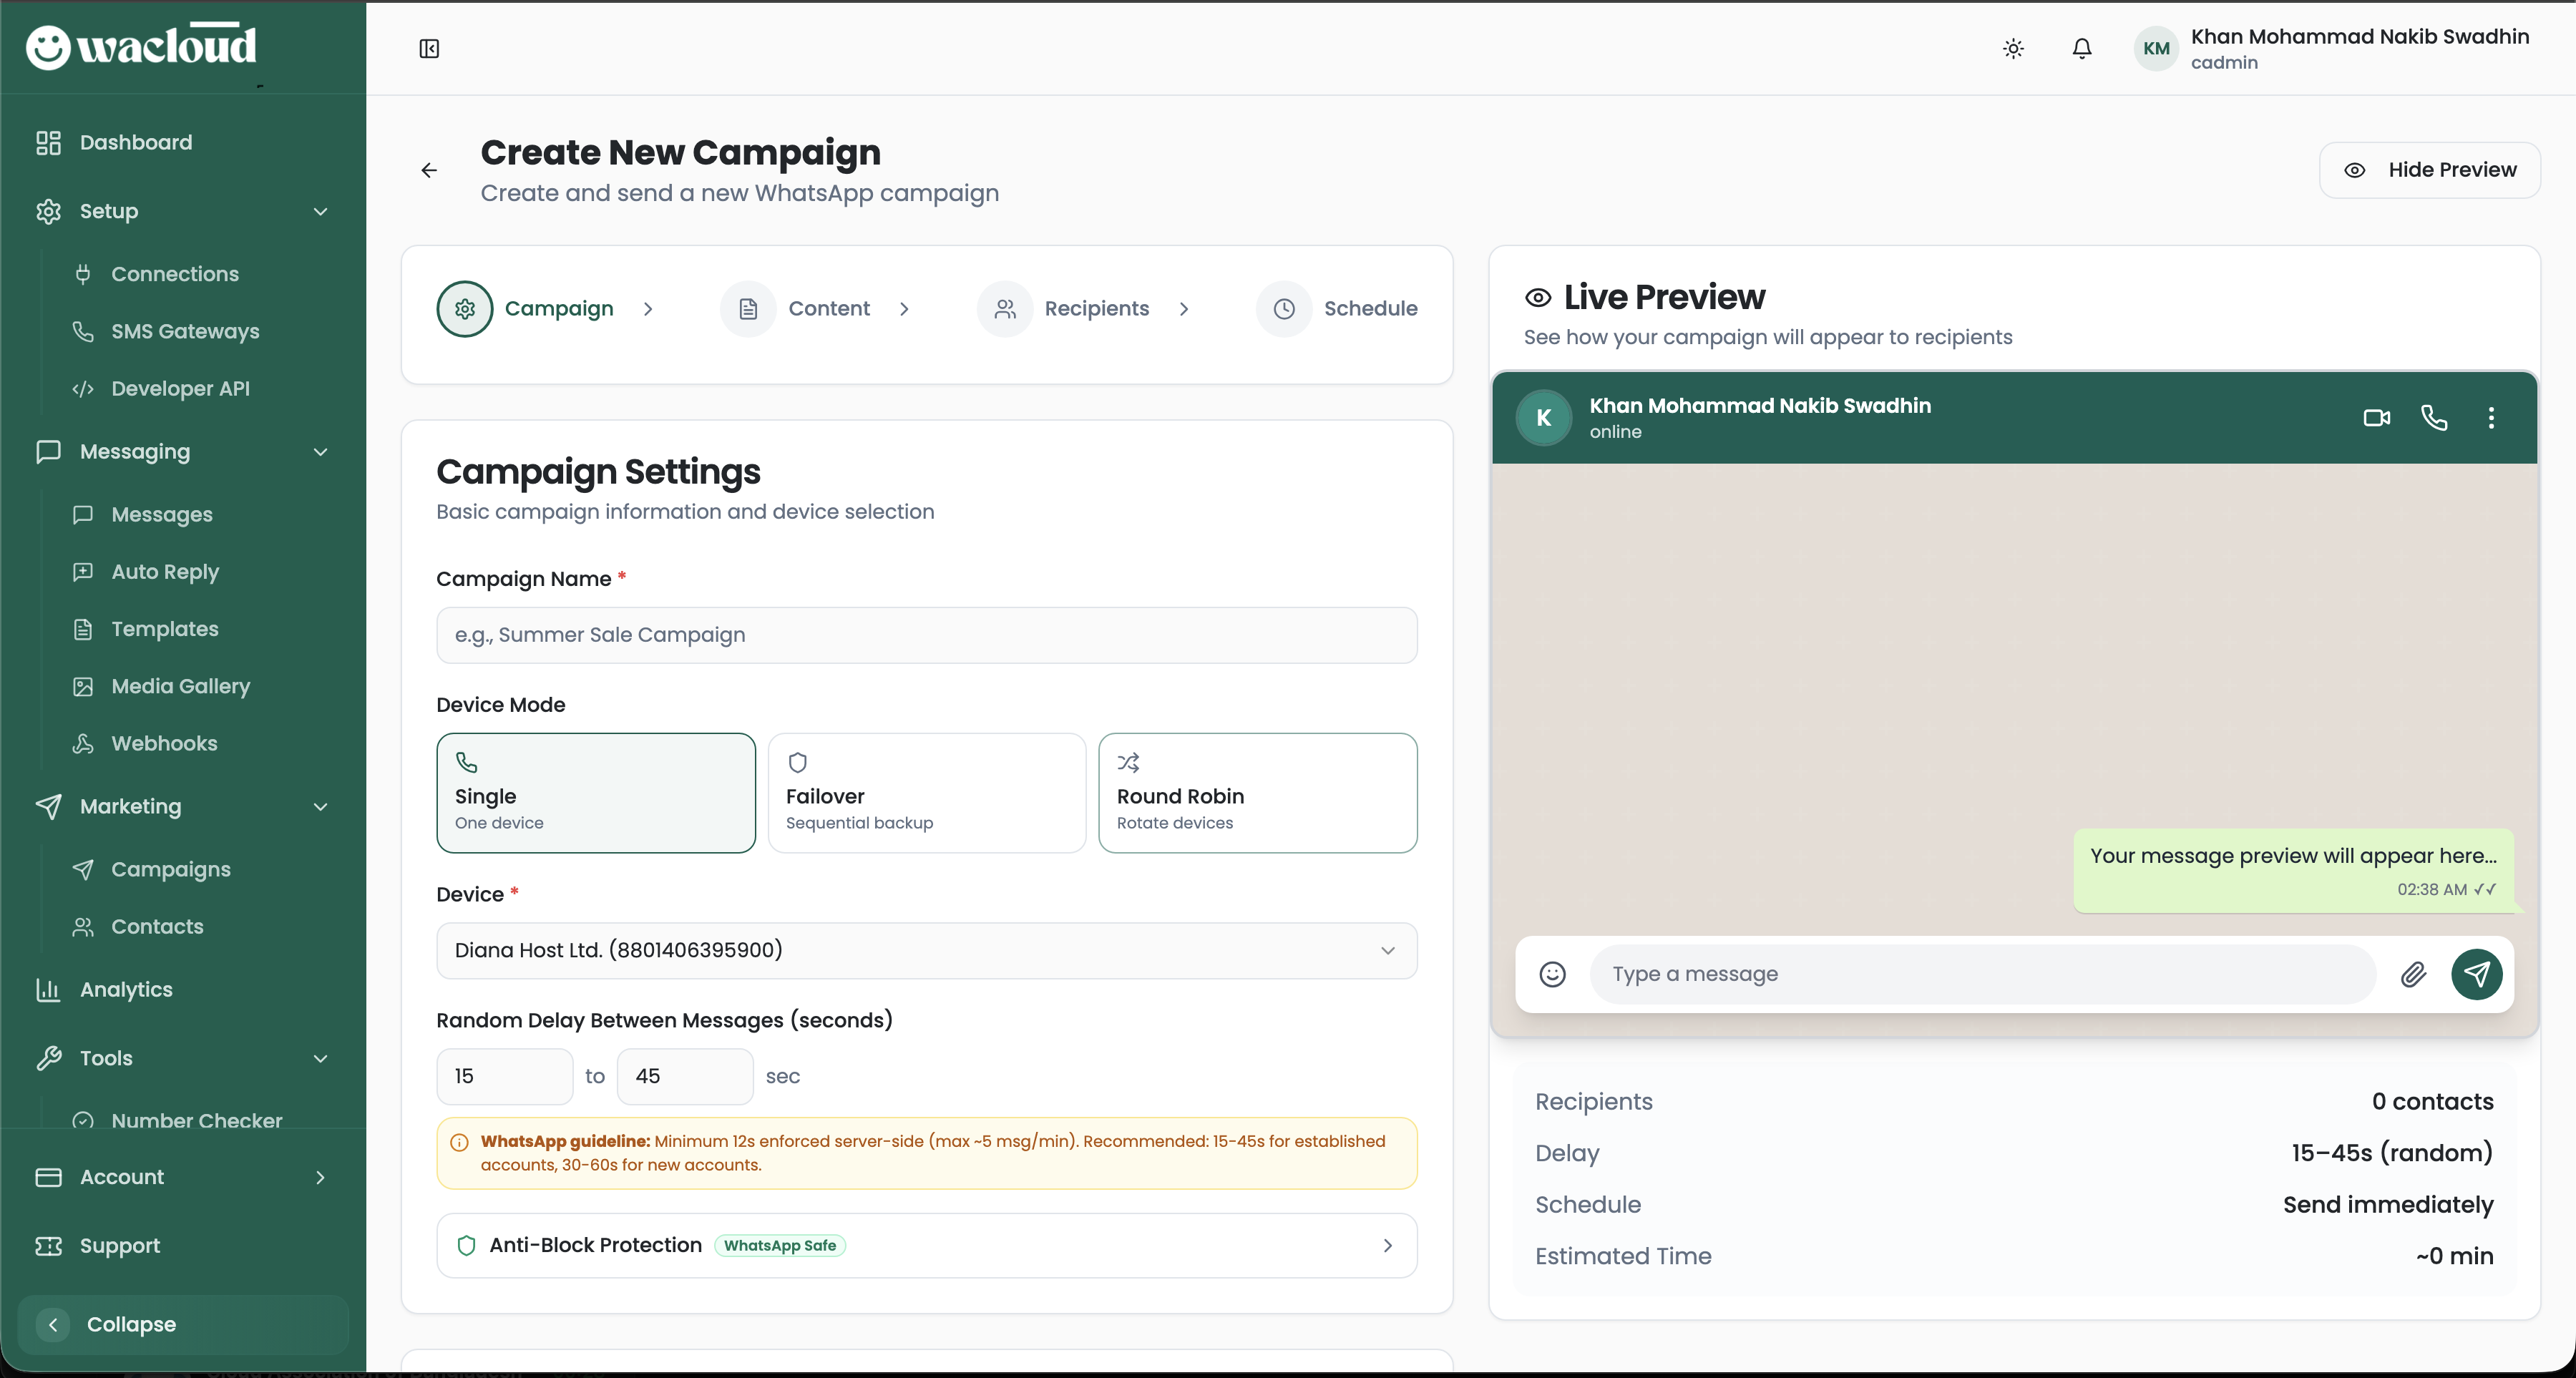Viewport: 2576px width, 1378px height.
Task: Expand Anti-Block Protection section
Action: pos(926,1245)
